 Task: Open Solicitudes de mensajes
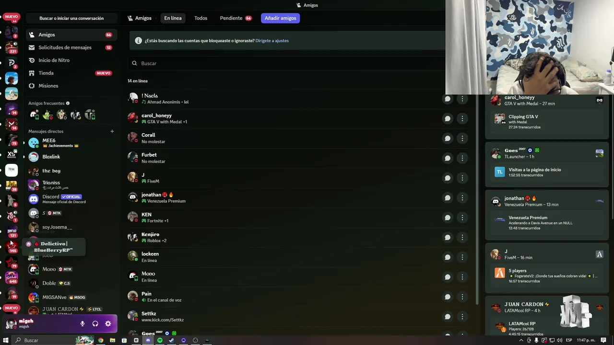[71, 47]
